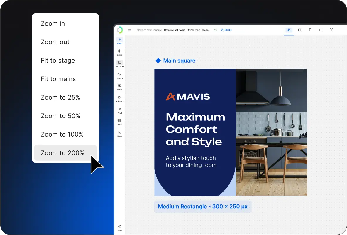The width and height of the screenshot is (347, 235).
Task: Open the Sizes panel
Action: tap(120, 134)
